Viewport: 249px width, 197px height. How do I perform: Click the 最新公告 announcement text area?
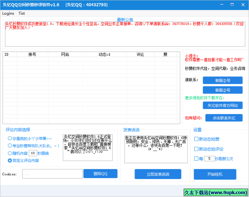[x=125, y=34]
